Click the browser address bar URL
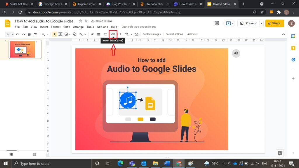This screenshot has width=299, height=168. [107, 12]
